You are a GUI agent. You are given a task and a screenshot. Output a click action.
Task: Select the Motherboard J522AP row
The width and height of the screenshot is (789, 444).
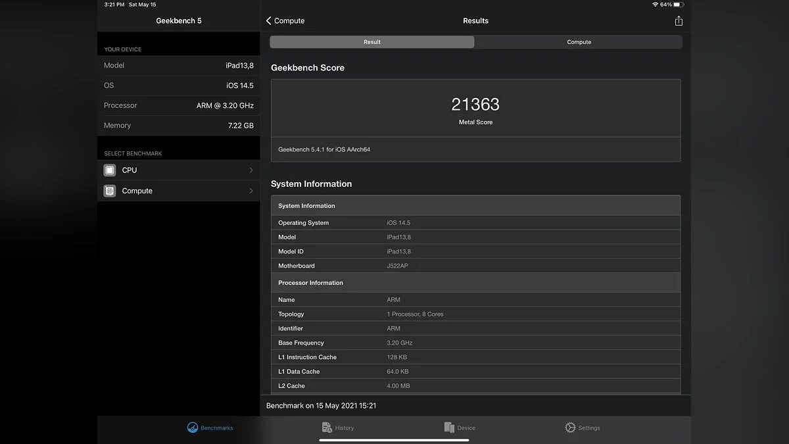pyautogui.click(x=475, y=266)
